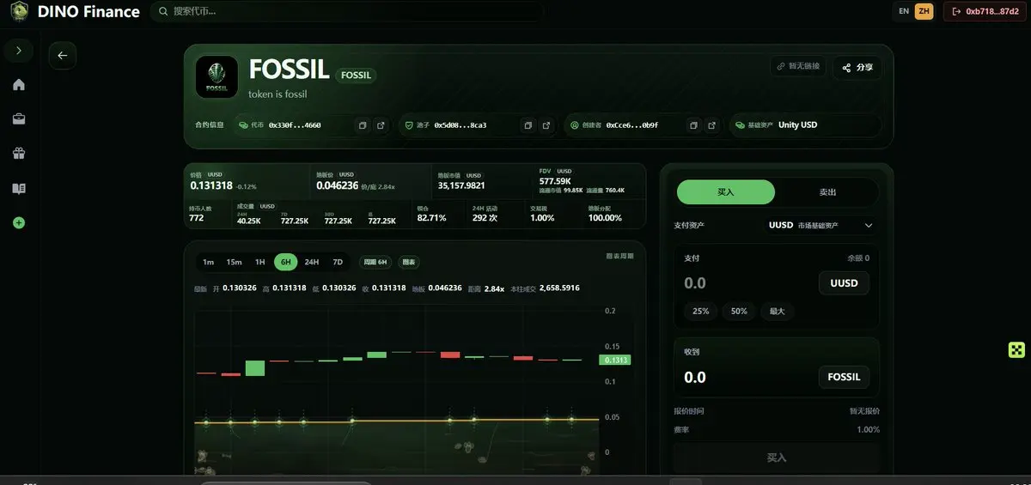Click the bottom 买入 submit button
This screenshot has width=1031, height=485.
pyautogui.click(x=777, y=458)
